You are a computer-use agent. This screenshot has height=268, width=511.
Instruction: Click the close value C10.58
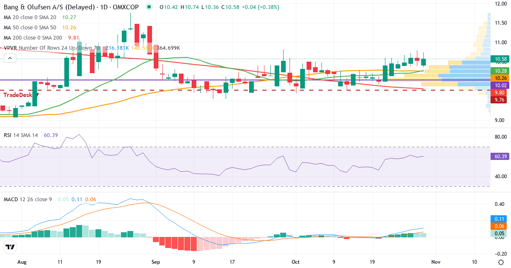pyautogui.click(x=230, y=7)
